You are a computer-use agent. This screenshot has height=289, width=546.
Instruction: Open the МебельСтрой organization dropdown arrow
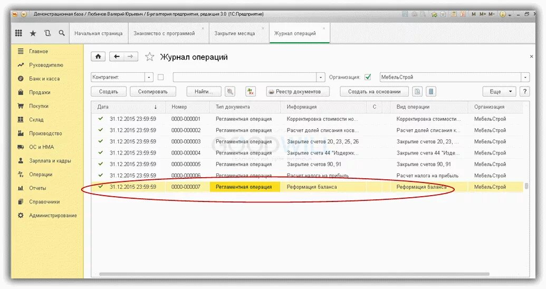pyautogui.click(x=525, y=78)
